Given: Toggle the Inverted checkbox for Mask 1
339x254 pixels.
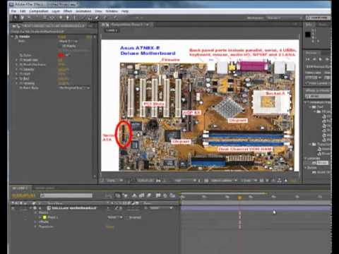Looking at the screenshot, I should 127,217.
